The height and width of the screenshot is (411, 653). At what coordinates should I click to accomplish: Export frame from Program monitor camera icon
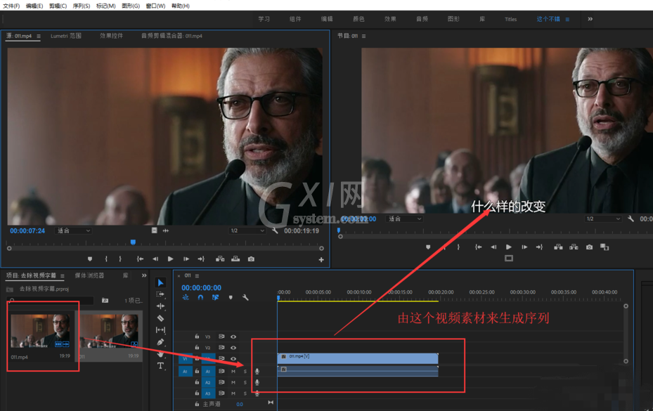tap(589, 247)
